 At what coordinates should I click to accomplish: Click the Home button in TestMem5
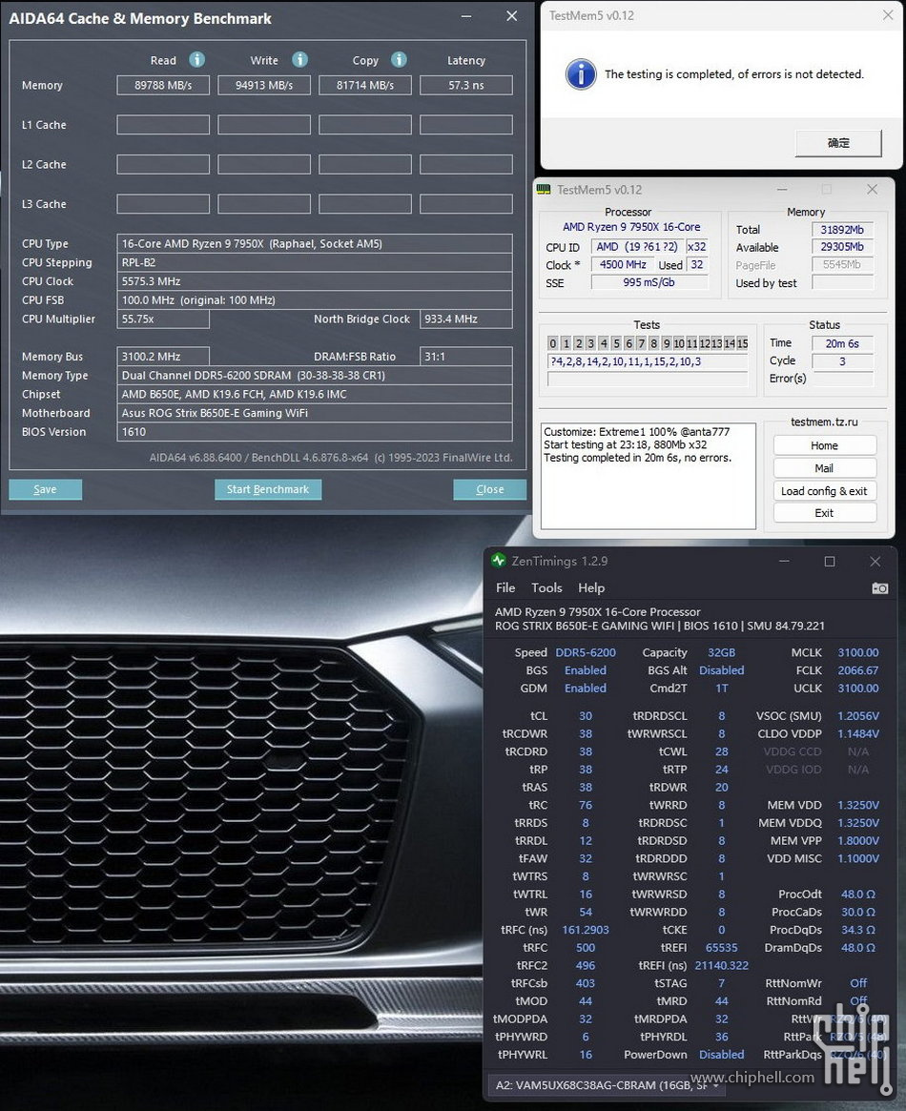pos(825,445)
